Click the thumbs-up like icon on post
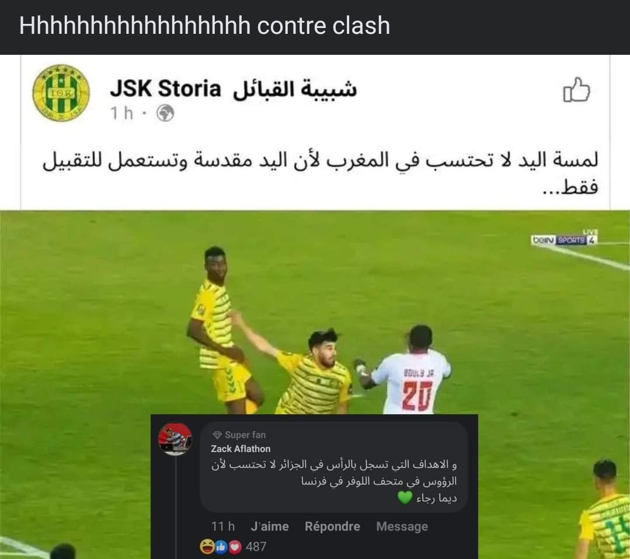Image resolution: width=630 pixels, height=559 pixels. pos(576,89)
